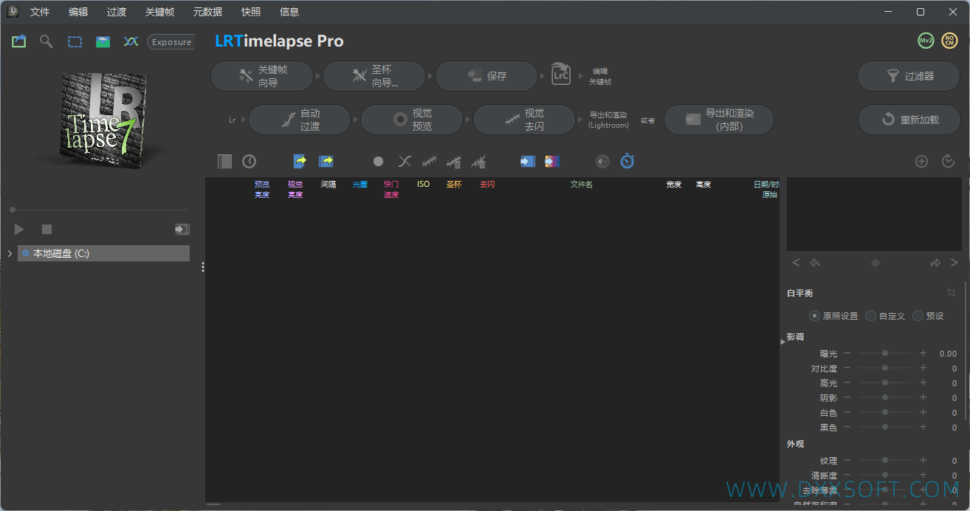This screenshot has height=511, width=970.
Task: Select the 原照设置 white balance radio
Action: click(814, 316)
